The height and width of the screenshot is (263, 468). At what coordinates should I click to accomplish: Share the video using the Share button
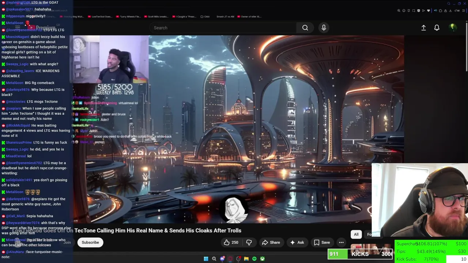pos(271,242)
